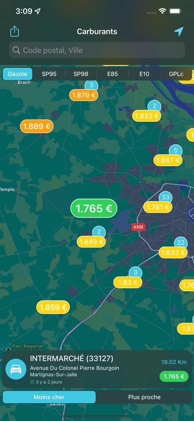
Task: Select the GPLc fuel tab
Action: pyautogui.click(x=176, y=74)
